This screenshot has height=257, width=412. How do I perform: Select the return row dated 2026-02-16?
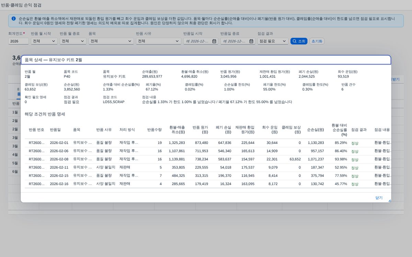coord(208,184)
